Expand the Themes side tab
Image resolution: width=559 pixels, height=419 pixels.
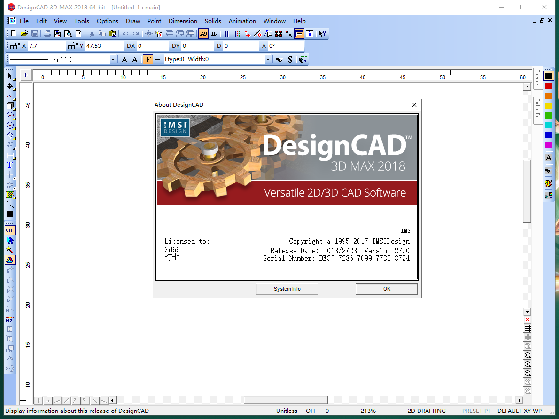pyautogui.click(x=537, y=78)
